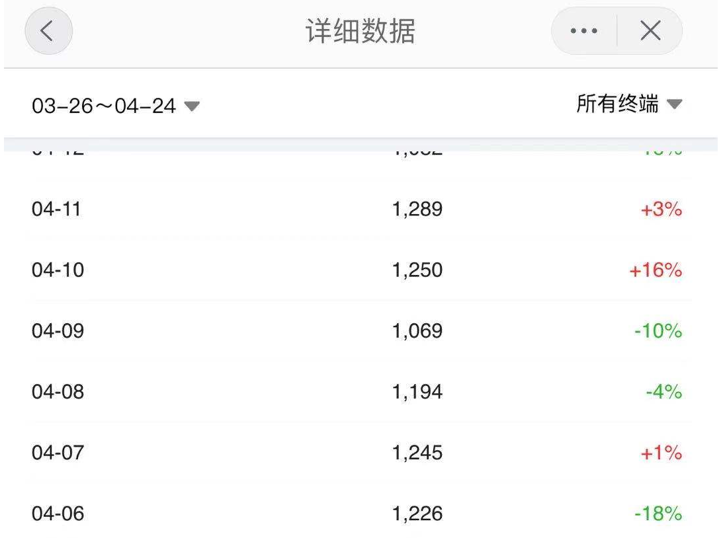Click the +1% change figure
The image size is (725, 538).
coord(661,453)
